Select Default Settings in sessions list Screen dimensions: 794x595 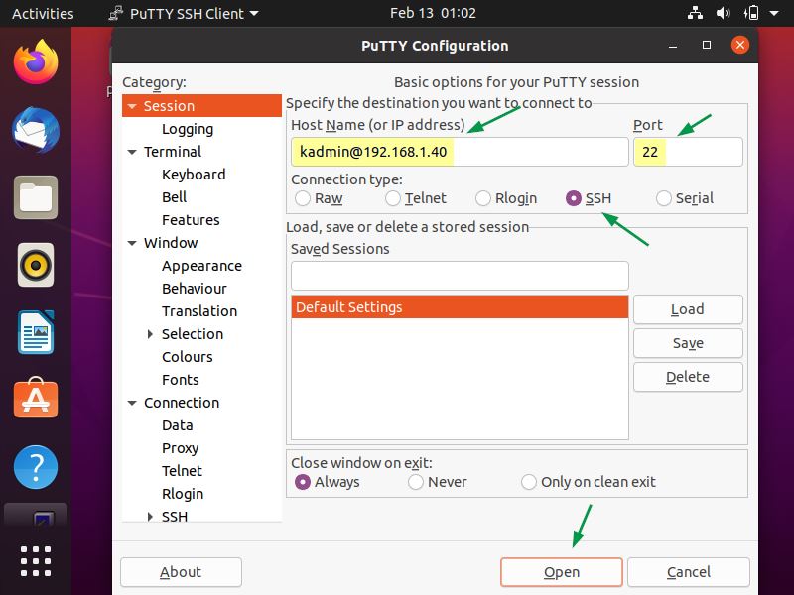coord(460,307)
